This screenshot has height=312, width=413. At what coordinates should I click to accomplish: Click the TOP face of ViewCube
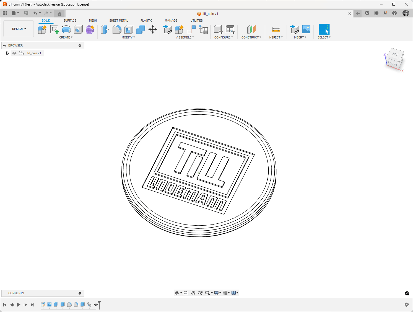click(396, 54)
